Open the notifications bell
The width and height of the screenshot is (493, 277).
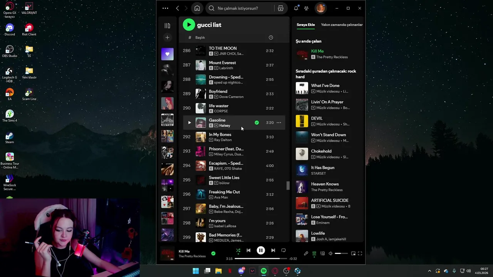296,8
